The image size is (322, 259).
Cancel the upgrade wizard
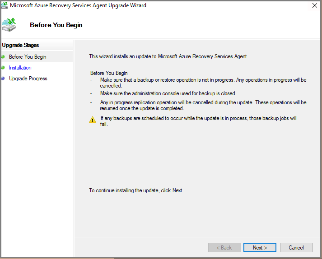296,248
